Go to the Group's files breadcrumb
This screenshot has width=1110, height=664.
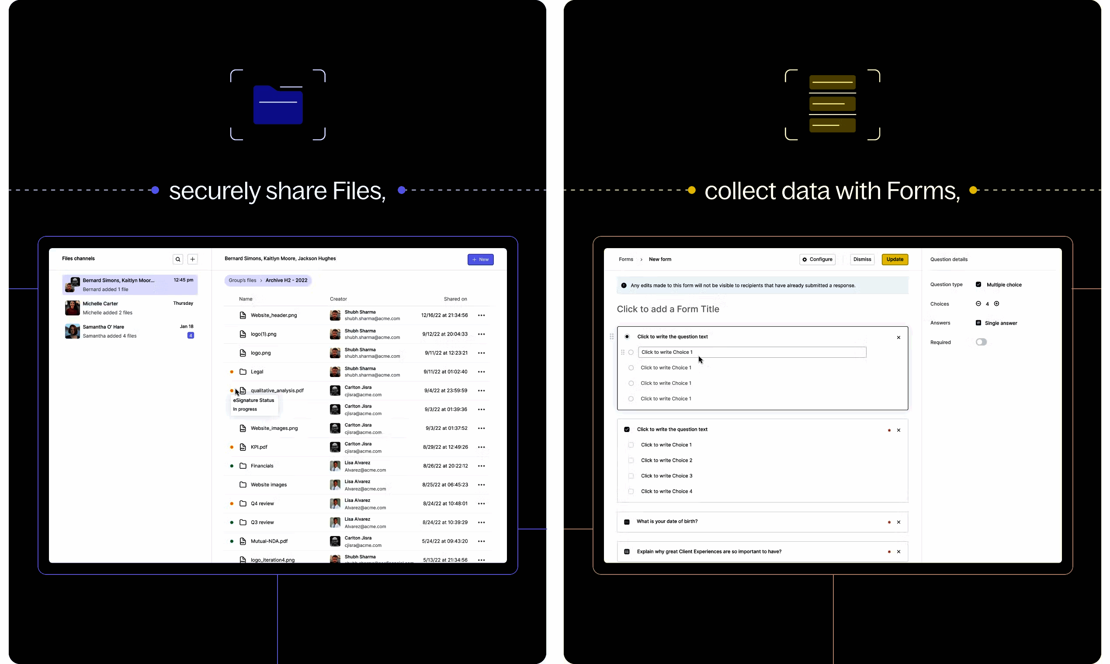(242, 280)
